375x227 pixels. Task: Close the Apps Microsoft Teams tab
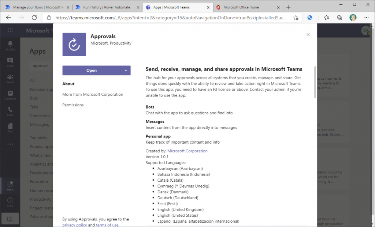click(x=208, y=7)
